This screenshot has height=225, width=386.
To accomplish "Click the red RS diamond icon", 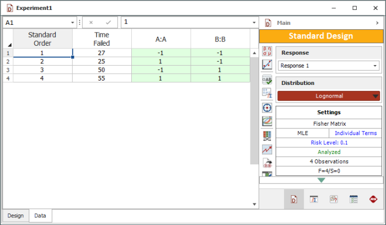I will [x=373, y=199].
